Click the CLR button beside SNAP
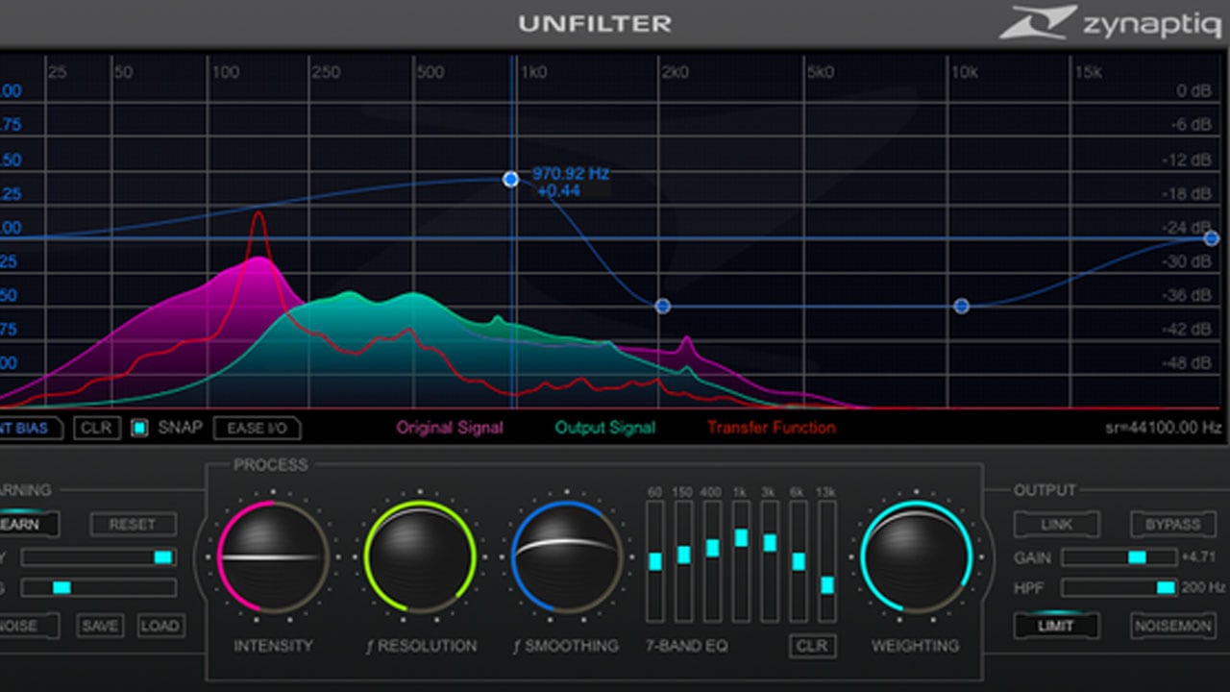The height and width of the screenshot is (692, 1230). [97, 428]
